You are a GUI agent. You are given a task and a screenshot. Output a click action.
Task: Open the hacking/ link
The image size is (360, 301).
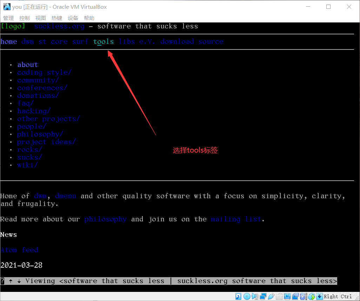tap(34, 111)
